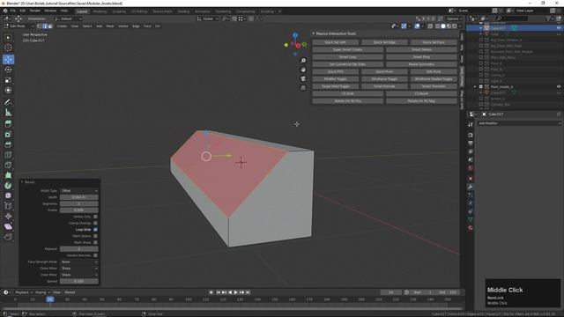
Task: Select the Rotate tool in the toolbar
Action: click(x=8, y=70)
